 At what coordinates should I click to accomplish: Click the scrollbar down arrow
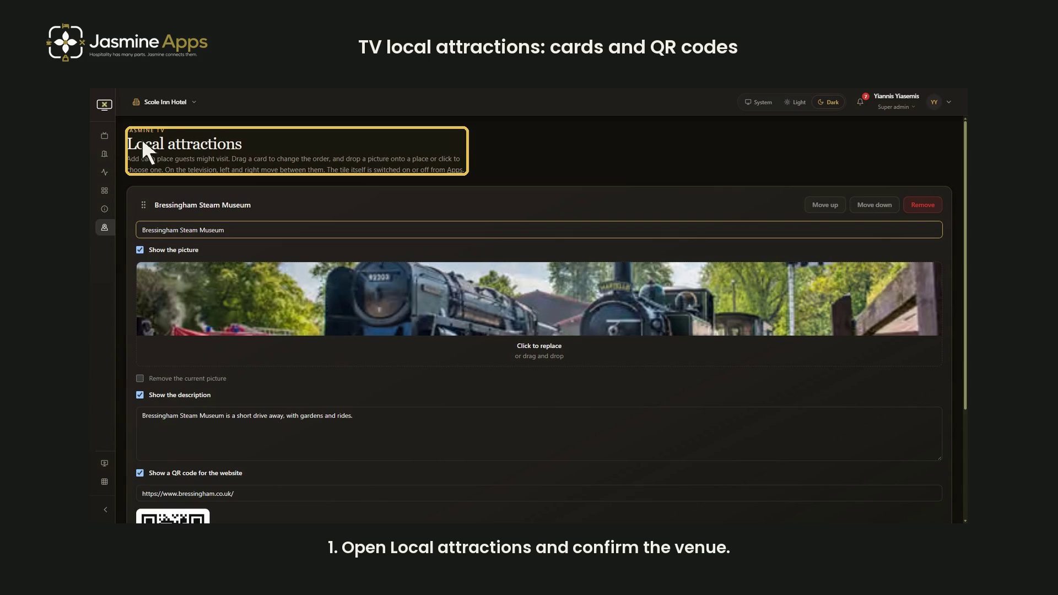[965, 521]
